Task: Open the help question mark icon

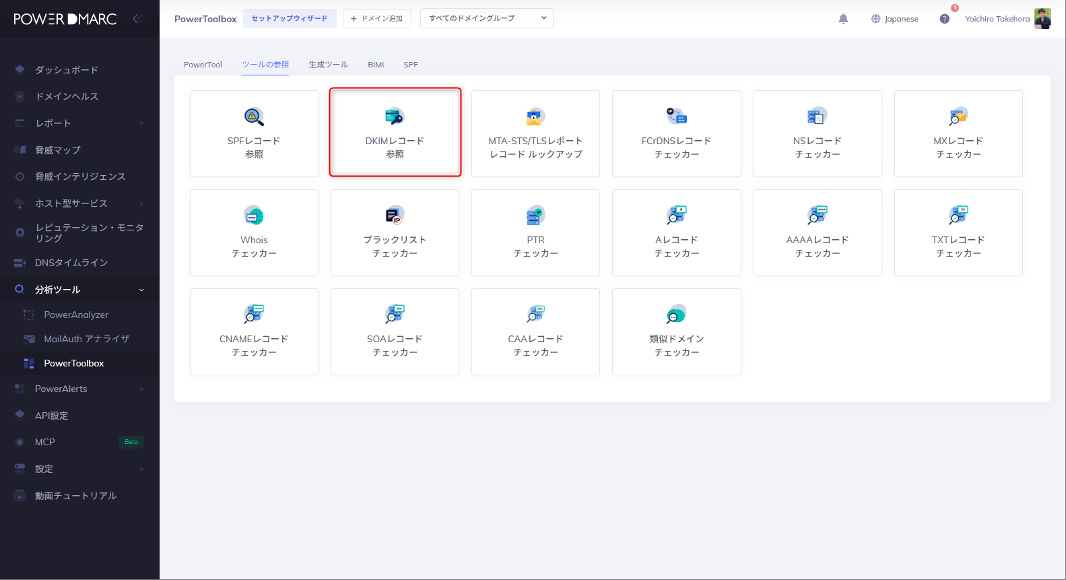Action: click(x=945, y=19)
